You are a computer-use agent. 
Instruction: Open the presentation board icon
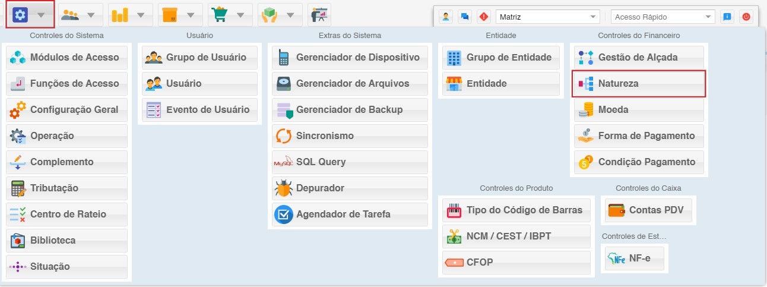[x=319, y=15]
